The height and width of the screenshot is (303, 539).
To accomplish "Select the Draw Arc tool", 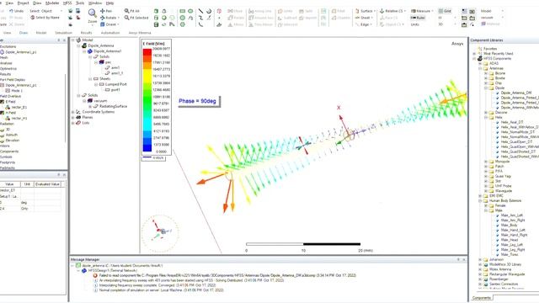I will (x=209, y=11).
